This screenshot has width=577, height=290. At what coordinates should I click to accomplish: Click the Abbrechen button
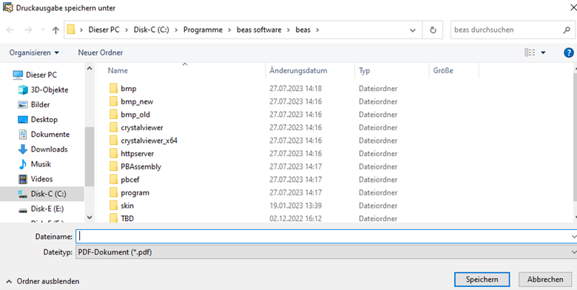point(545,280)
